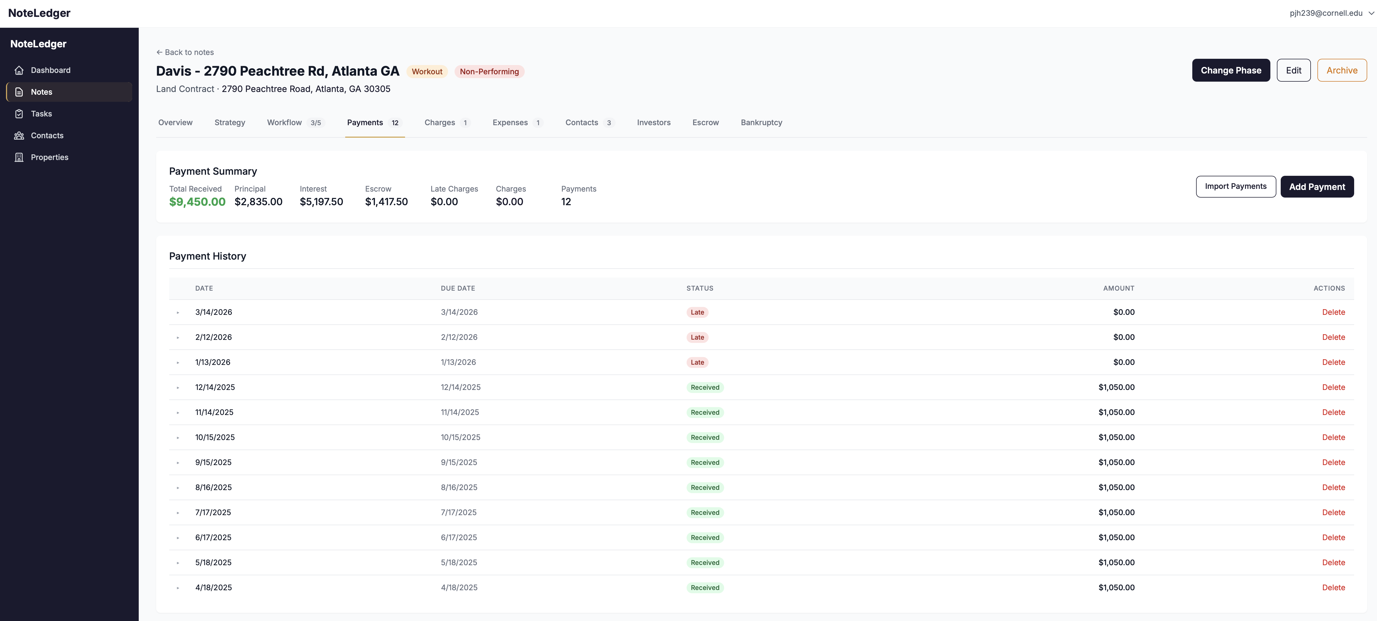1377x621 pixels.
Task: Click Back to notes link
Action: coord(185,52)
